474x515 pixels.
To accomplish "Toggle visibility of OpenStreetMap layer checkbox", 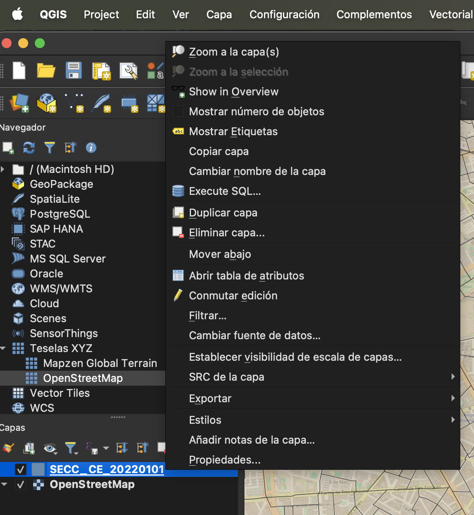I will [x=21, y=484].
